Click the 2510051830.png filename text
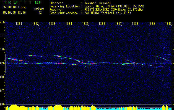Viewport: 174px width, 110px height. pyautogui.click(x=14, y=7)
